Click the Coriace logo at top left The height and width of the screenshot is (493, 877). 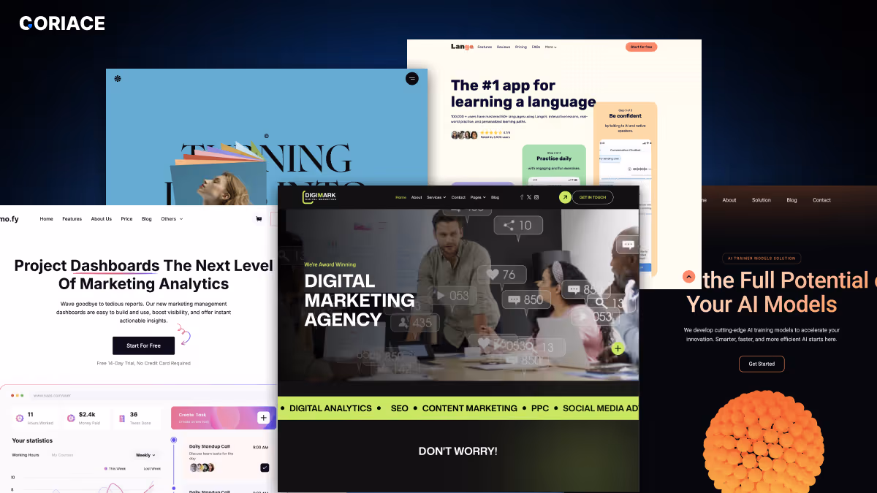(62, 23)
